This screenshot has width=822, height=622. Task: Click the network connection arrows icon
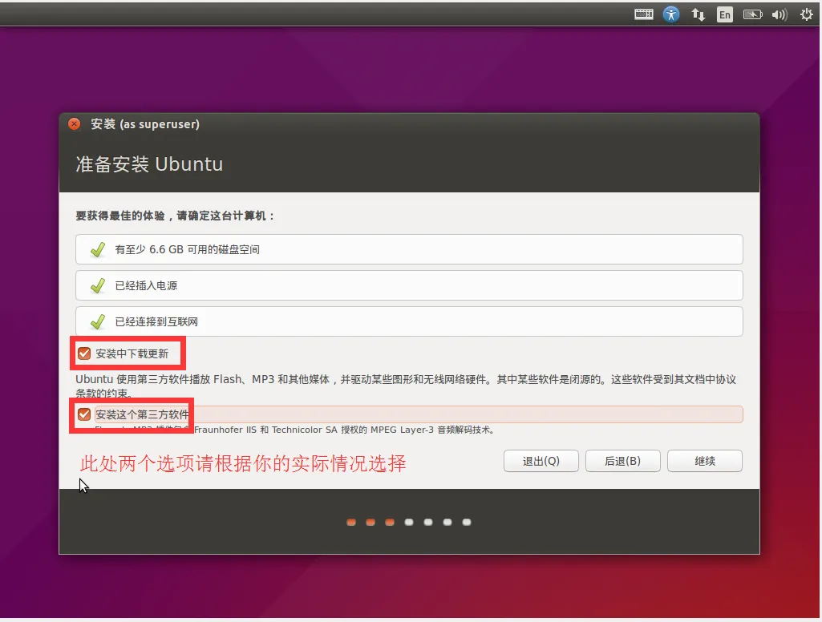coord(698,14)
